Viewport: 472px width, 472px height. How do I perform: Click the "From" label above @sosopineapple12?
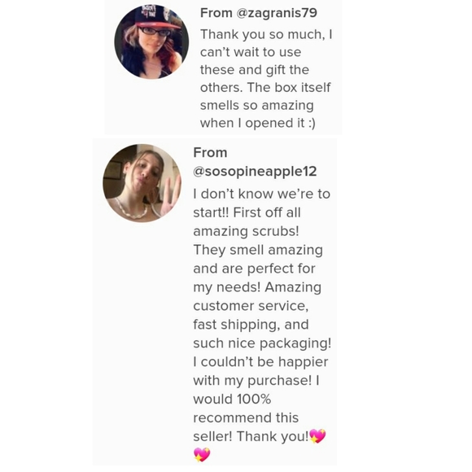[210, 153]
